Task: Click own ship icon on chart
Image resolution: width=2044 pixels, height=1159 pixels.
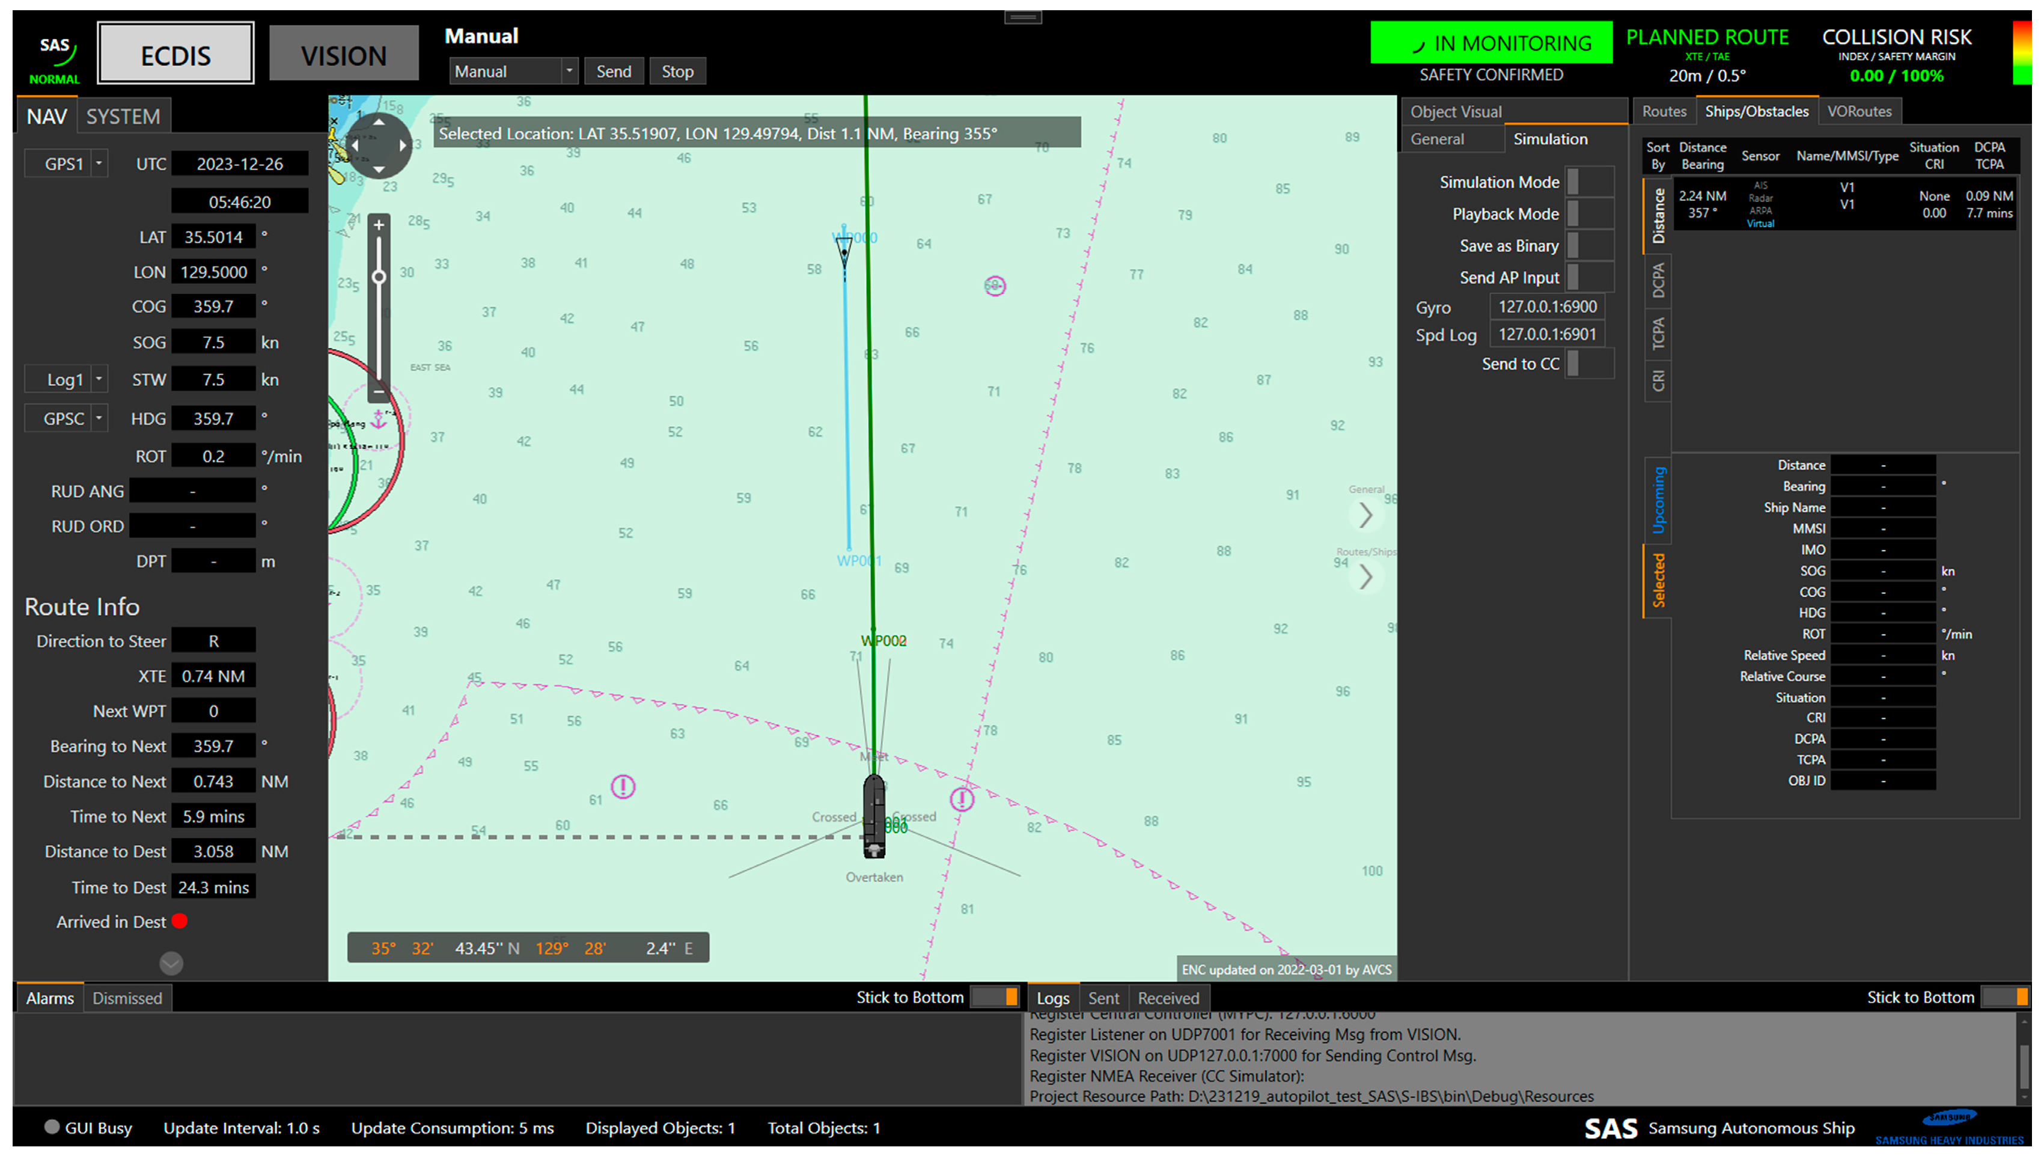Action: click(x=874, y=815)
